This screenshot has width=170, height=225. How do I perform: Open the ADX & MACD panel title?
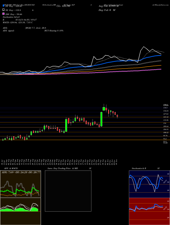(11, 168)
